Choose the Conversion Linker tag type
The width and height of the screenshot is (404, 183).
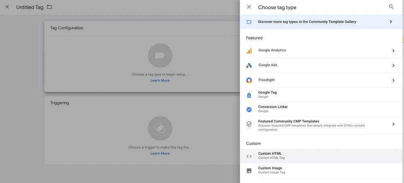coord(321,109)
